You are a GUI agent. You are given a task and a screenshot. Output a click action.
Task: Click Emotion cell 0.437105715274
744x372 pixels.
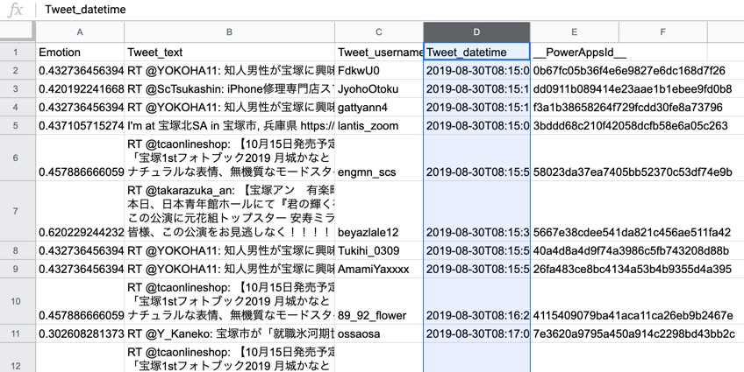pyautogui.click(x=80, y=126)
